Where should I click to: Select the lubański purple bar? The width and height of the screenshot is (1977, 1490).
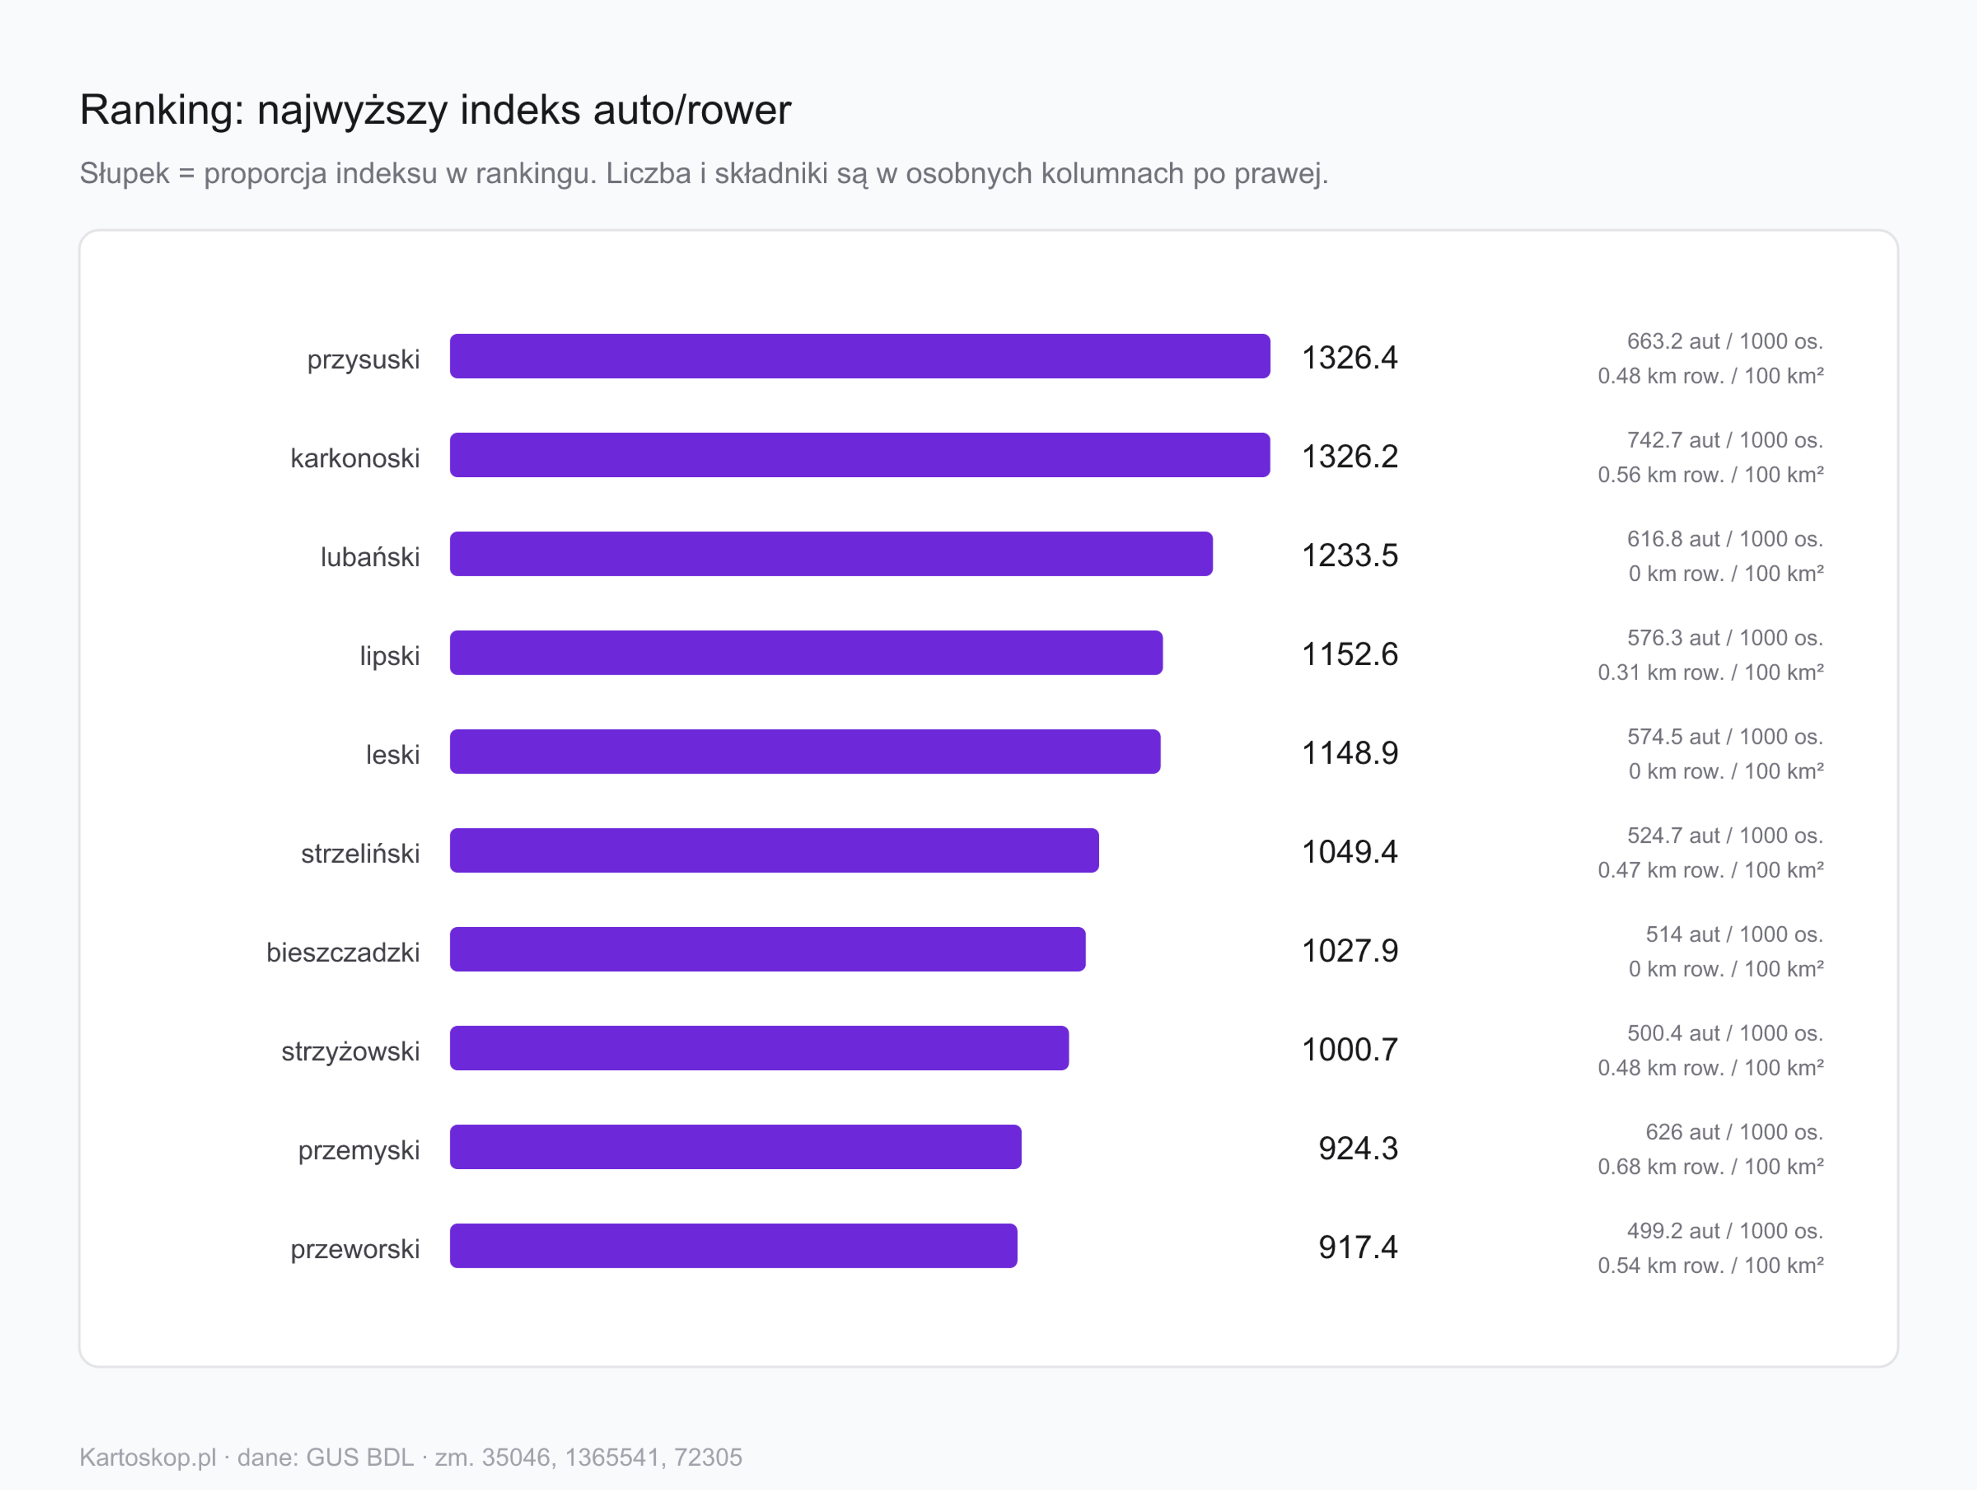pos(831,554)
